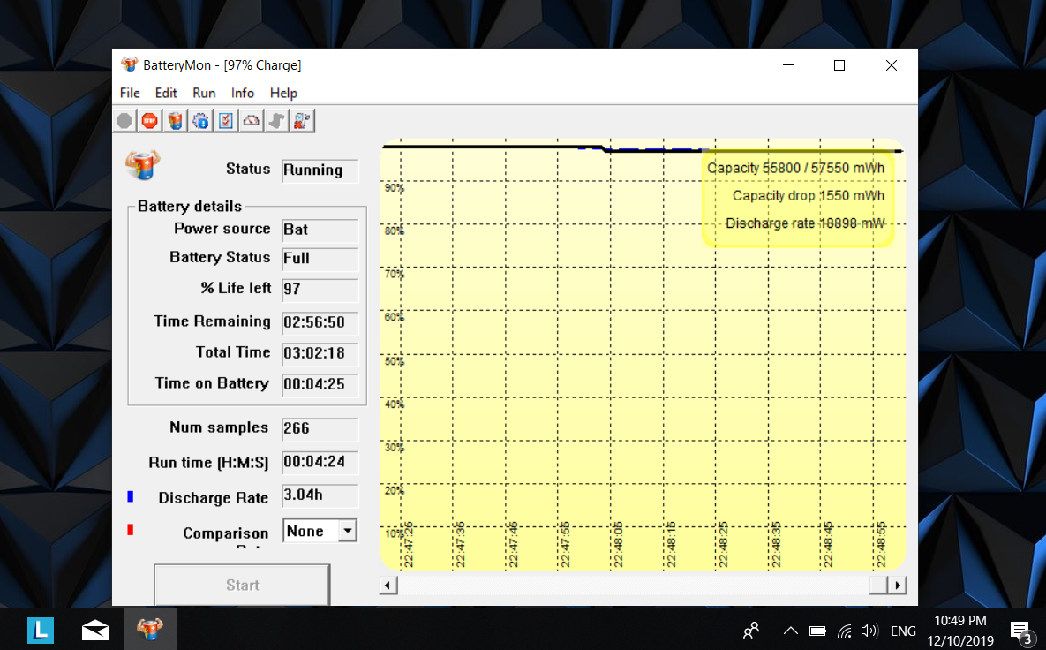Viewport: 1046px width, 650px height.
Task: Click the Power source field showing Bat
Action: pyautogui.click(x=320, y=230)
